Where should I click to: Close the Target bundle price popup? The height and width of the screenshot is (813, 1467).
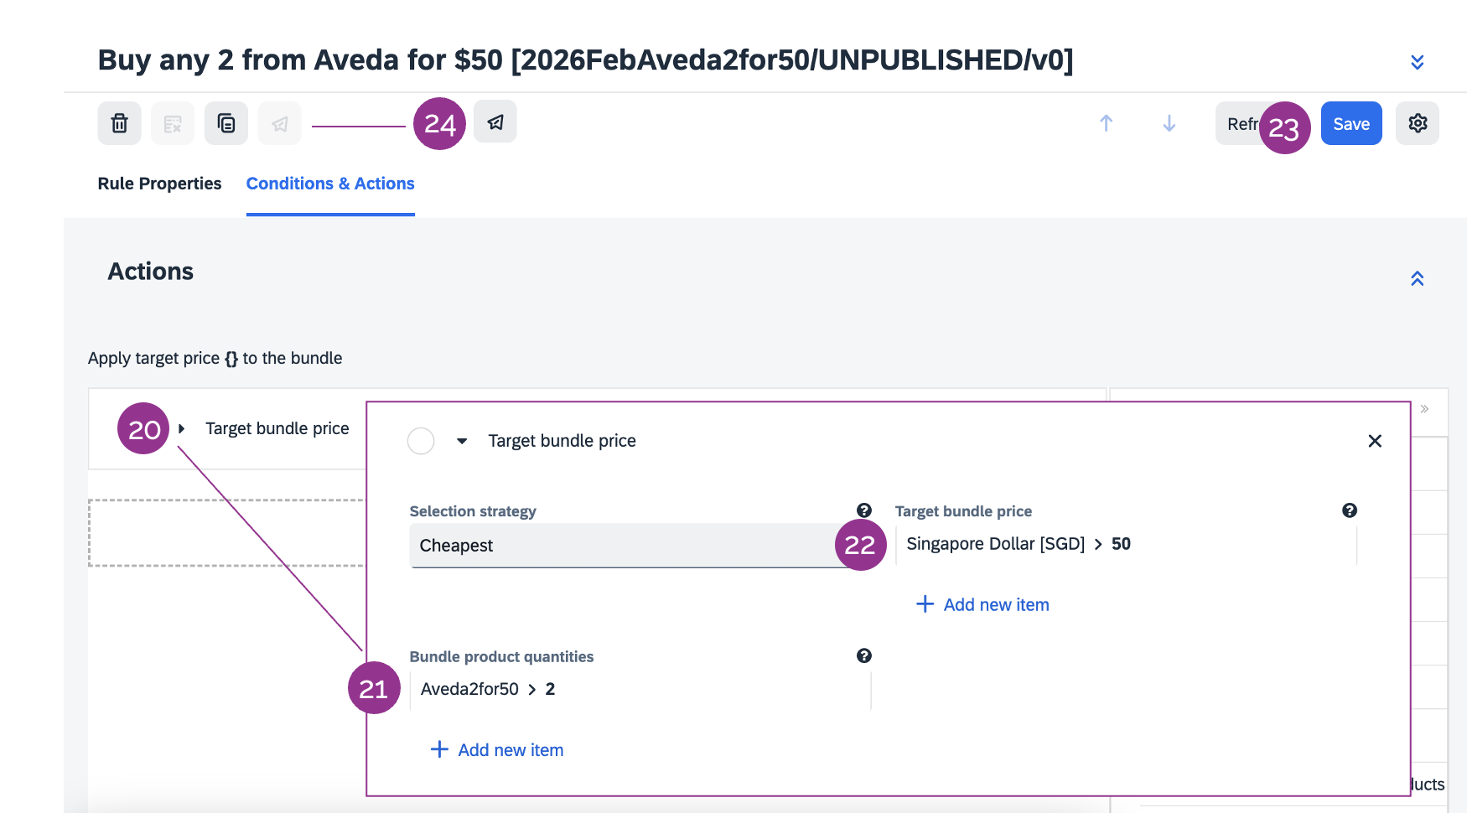coord(1375,441)
